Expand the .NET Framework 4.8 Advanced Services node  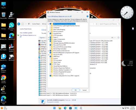48,24
